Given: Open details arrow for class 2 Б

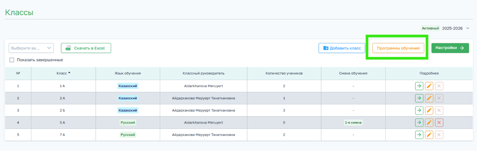Looking at the screenshot, I should point(419,110).
